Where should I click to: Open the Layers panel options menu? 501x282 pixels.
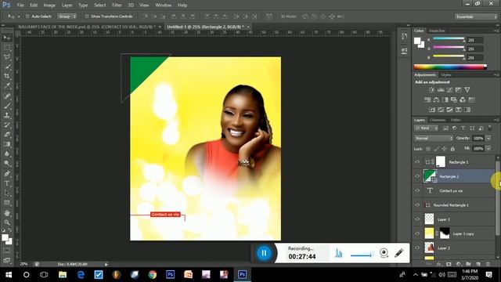coord(496,120)
